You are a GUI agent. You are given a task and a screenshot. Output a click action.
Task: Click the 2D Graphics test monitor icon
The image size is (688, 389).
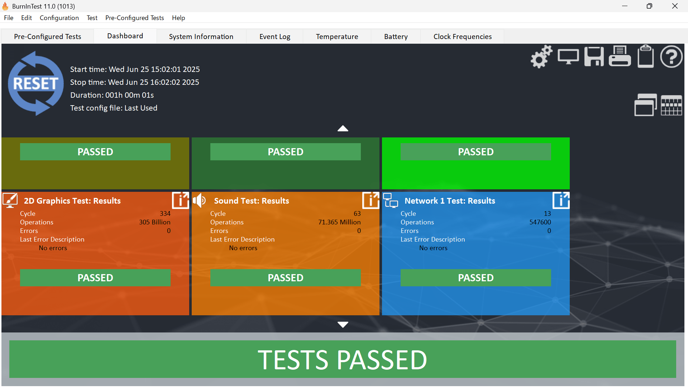tap(10, 200)
